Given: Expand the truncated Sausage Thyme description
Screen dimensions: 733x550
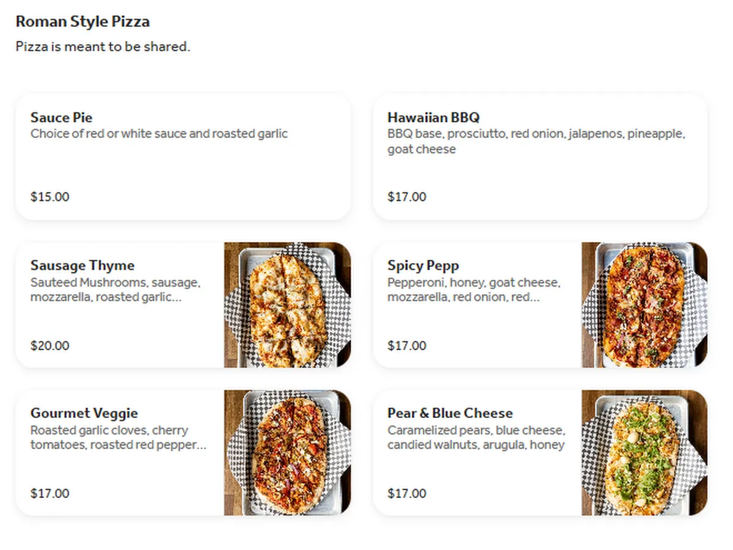Looking at the screenshot, I should (115, 290).
